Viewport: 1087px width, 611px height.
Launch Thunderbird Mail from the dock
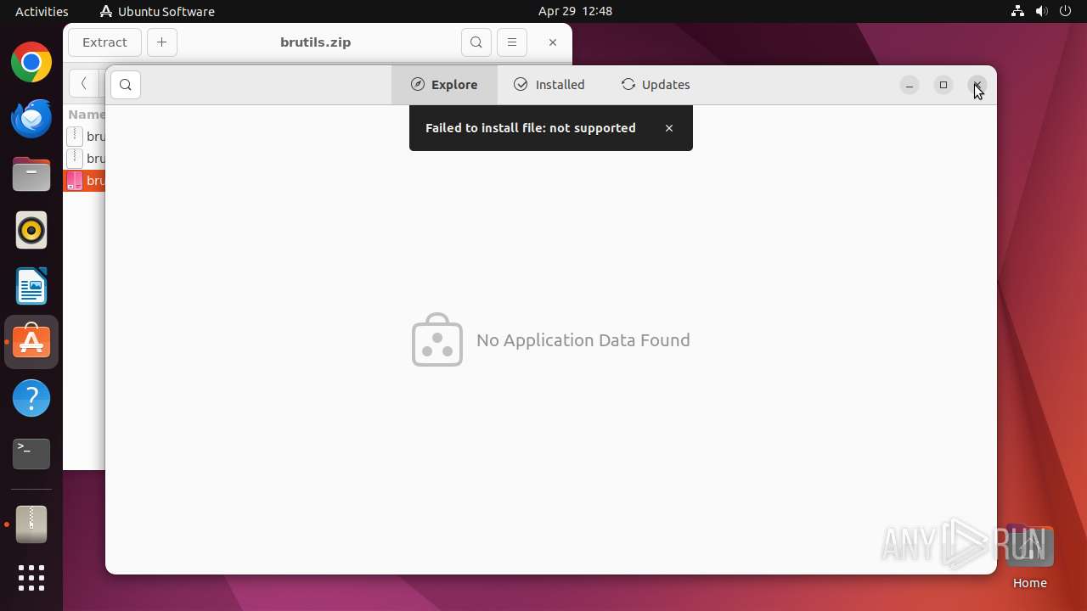tap(31, 119)
